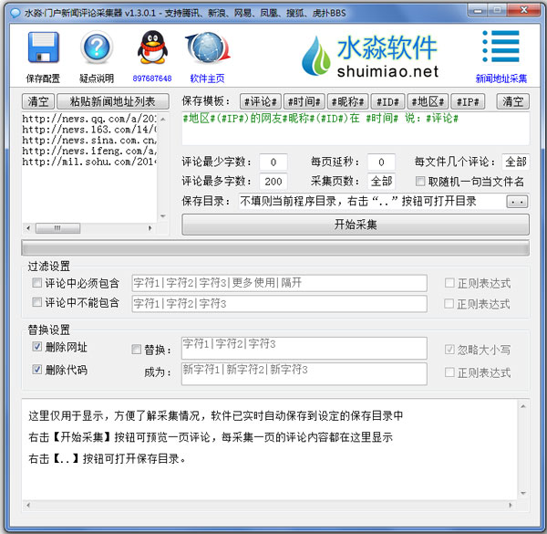The width and height of the screenshot is (547, 534).
Task: Click URL list scroll right arrow
Action: click(150, 228)
